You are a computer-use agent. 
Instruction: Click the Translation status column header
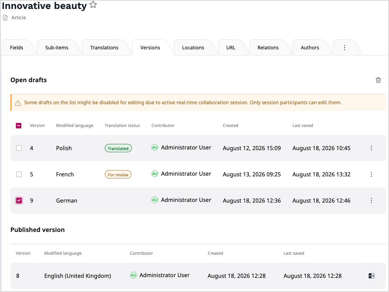coord(122,126)
